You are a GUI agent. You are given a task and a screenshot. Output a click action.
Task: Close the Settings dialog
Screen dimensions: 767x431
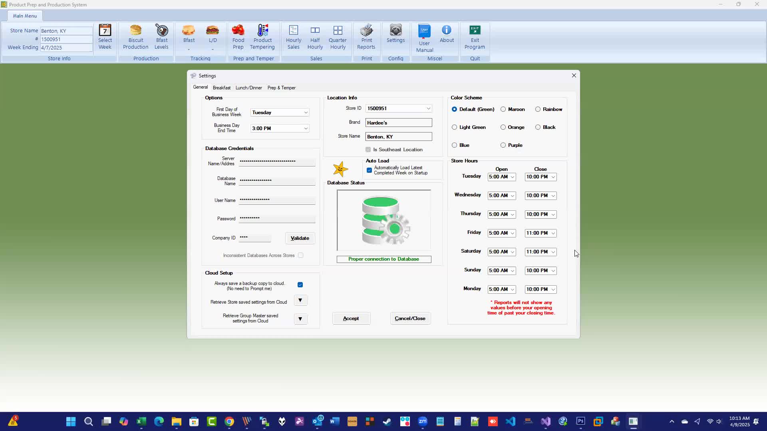pyautogui.click(x=574, y=75)
